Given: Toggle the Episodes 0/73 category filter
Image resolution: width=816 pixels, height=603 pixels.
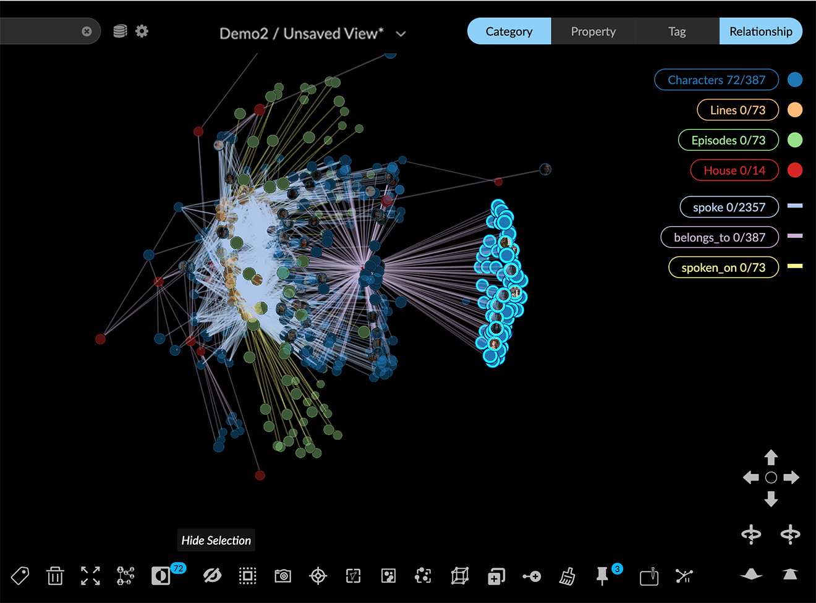Looking at the screenshot, I should click(x=728, y=140).
